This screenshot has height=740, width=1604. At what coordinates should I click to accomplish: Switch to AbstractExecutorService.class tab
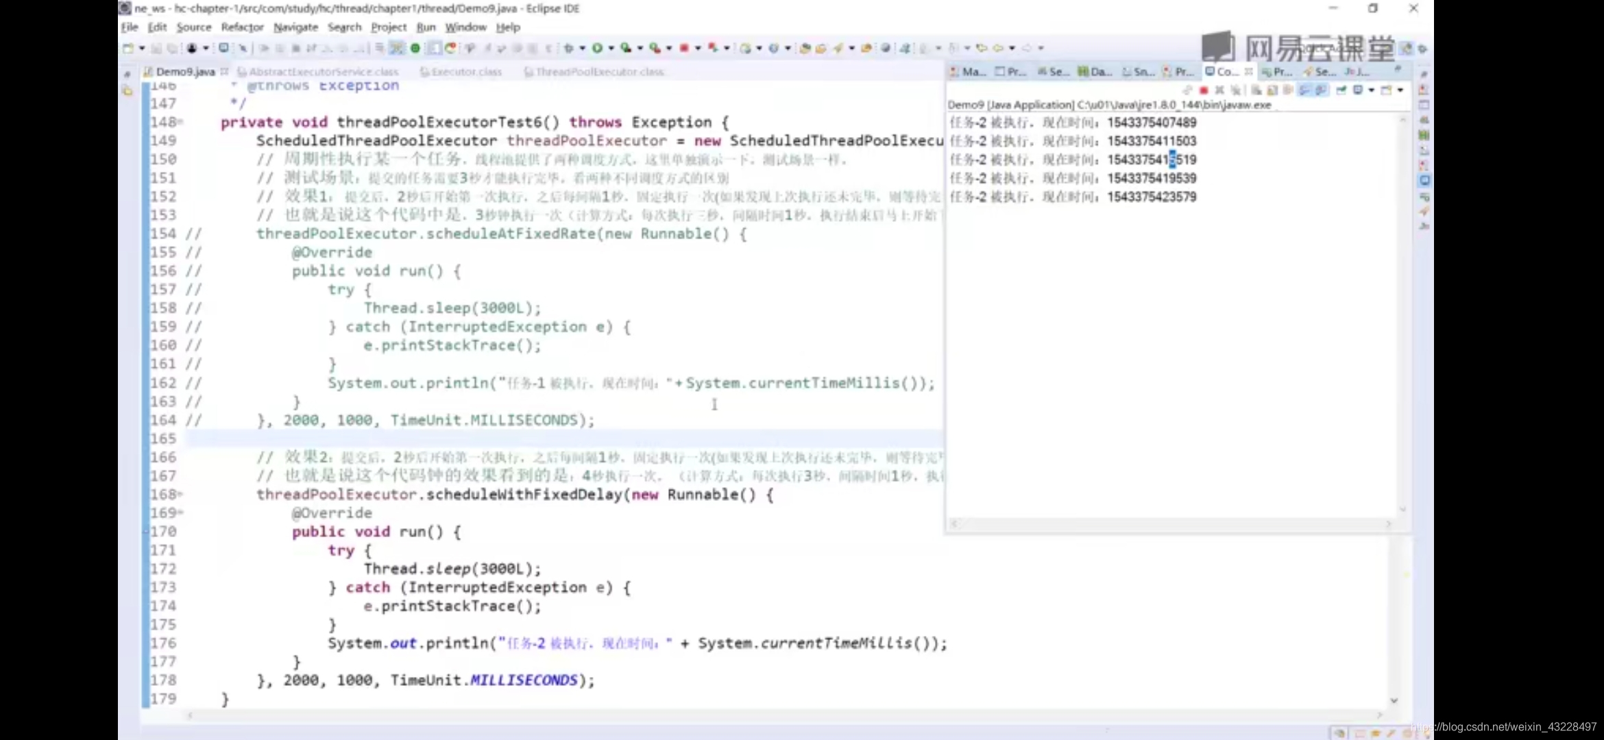[x=318, y=71]
